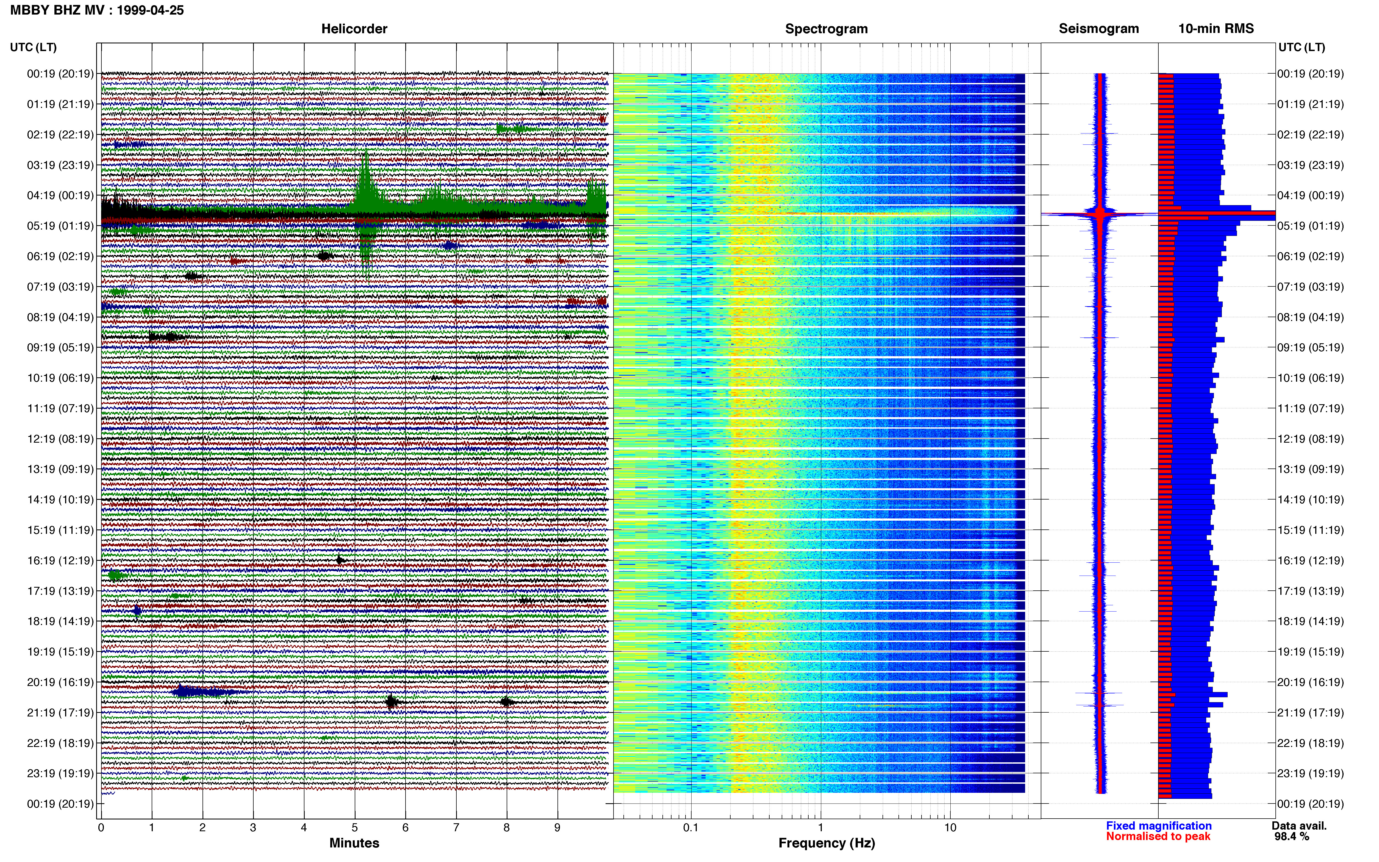
Task: Click the 'Data avail.' label
Action: [x=1299, y=826]
